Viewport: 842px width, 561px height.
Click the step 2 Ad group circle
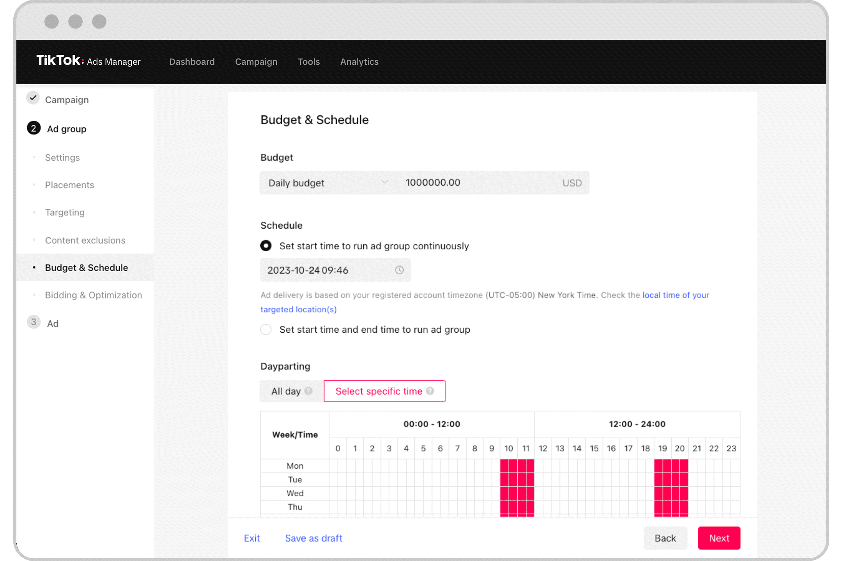click(34, 129)
